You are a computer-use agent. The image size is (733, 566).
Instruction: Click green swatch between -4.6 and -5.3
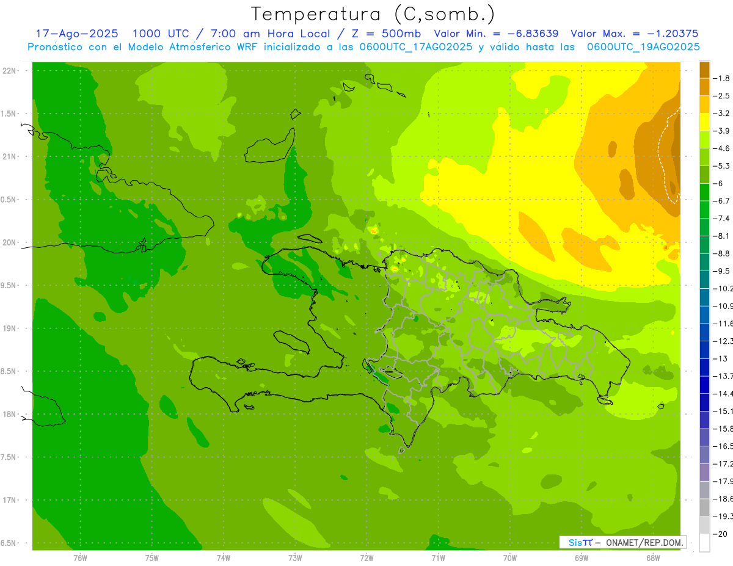(x=704, y=158)
